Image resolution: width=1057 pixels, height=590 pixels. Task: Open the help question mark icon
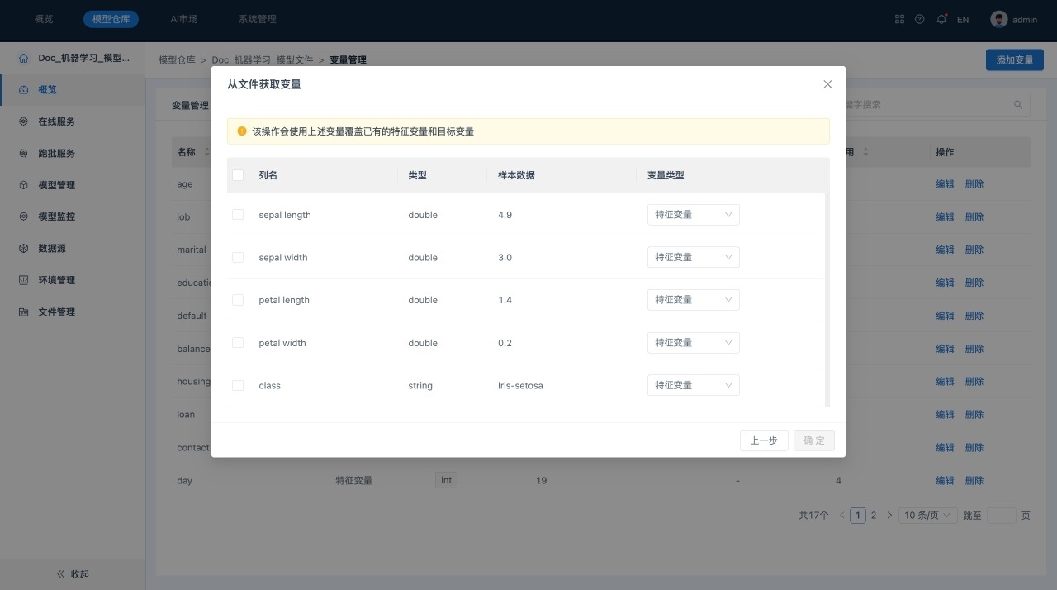(x=920, y=19)
